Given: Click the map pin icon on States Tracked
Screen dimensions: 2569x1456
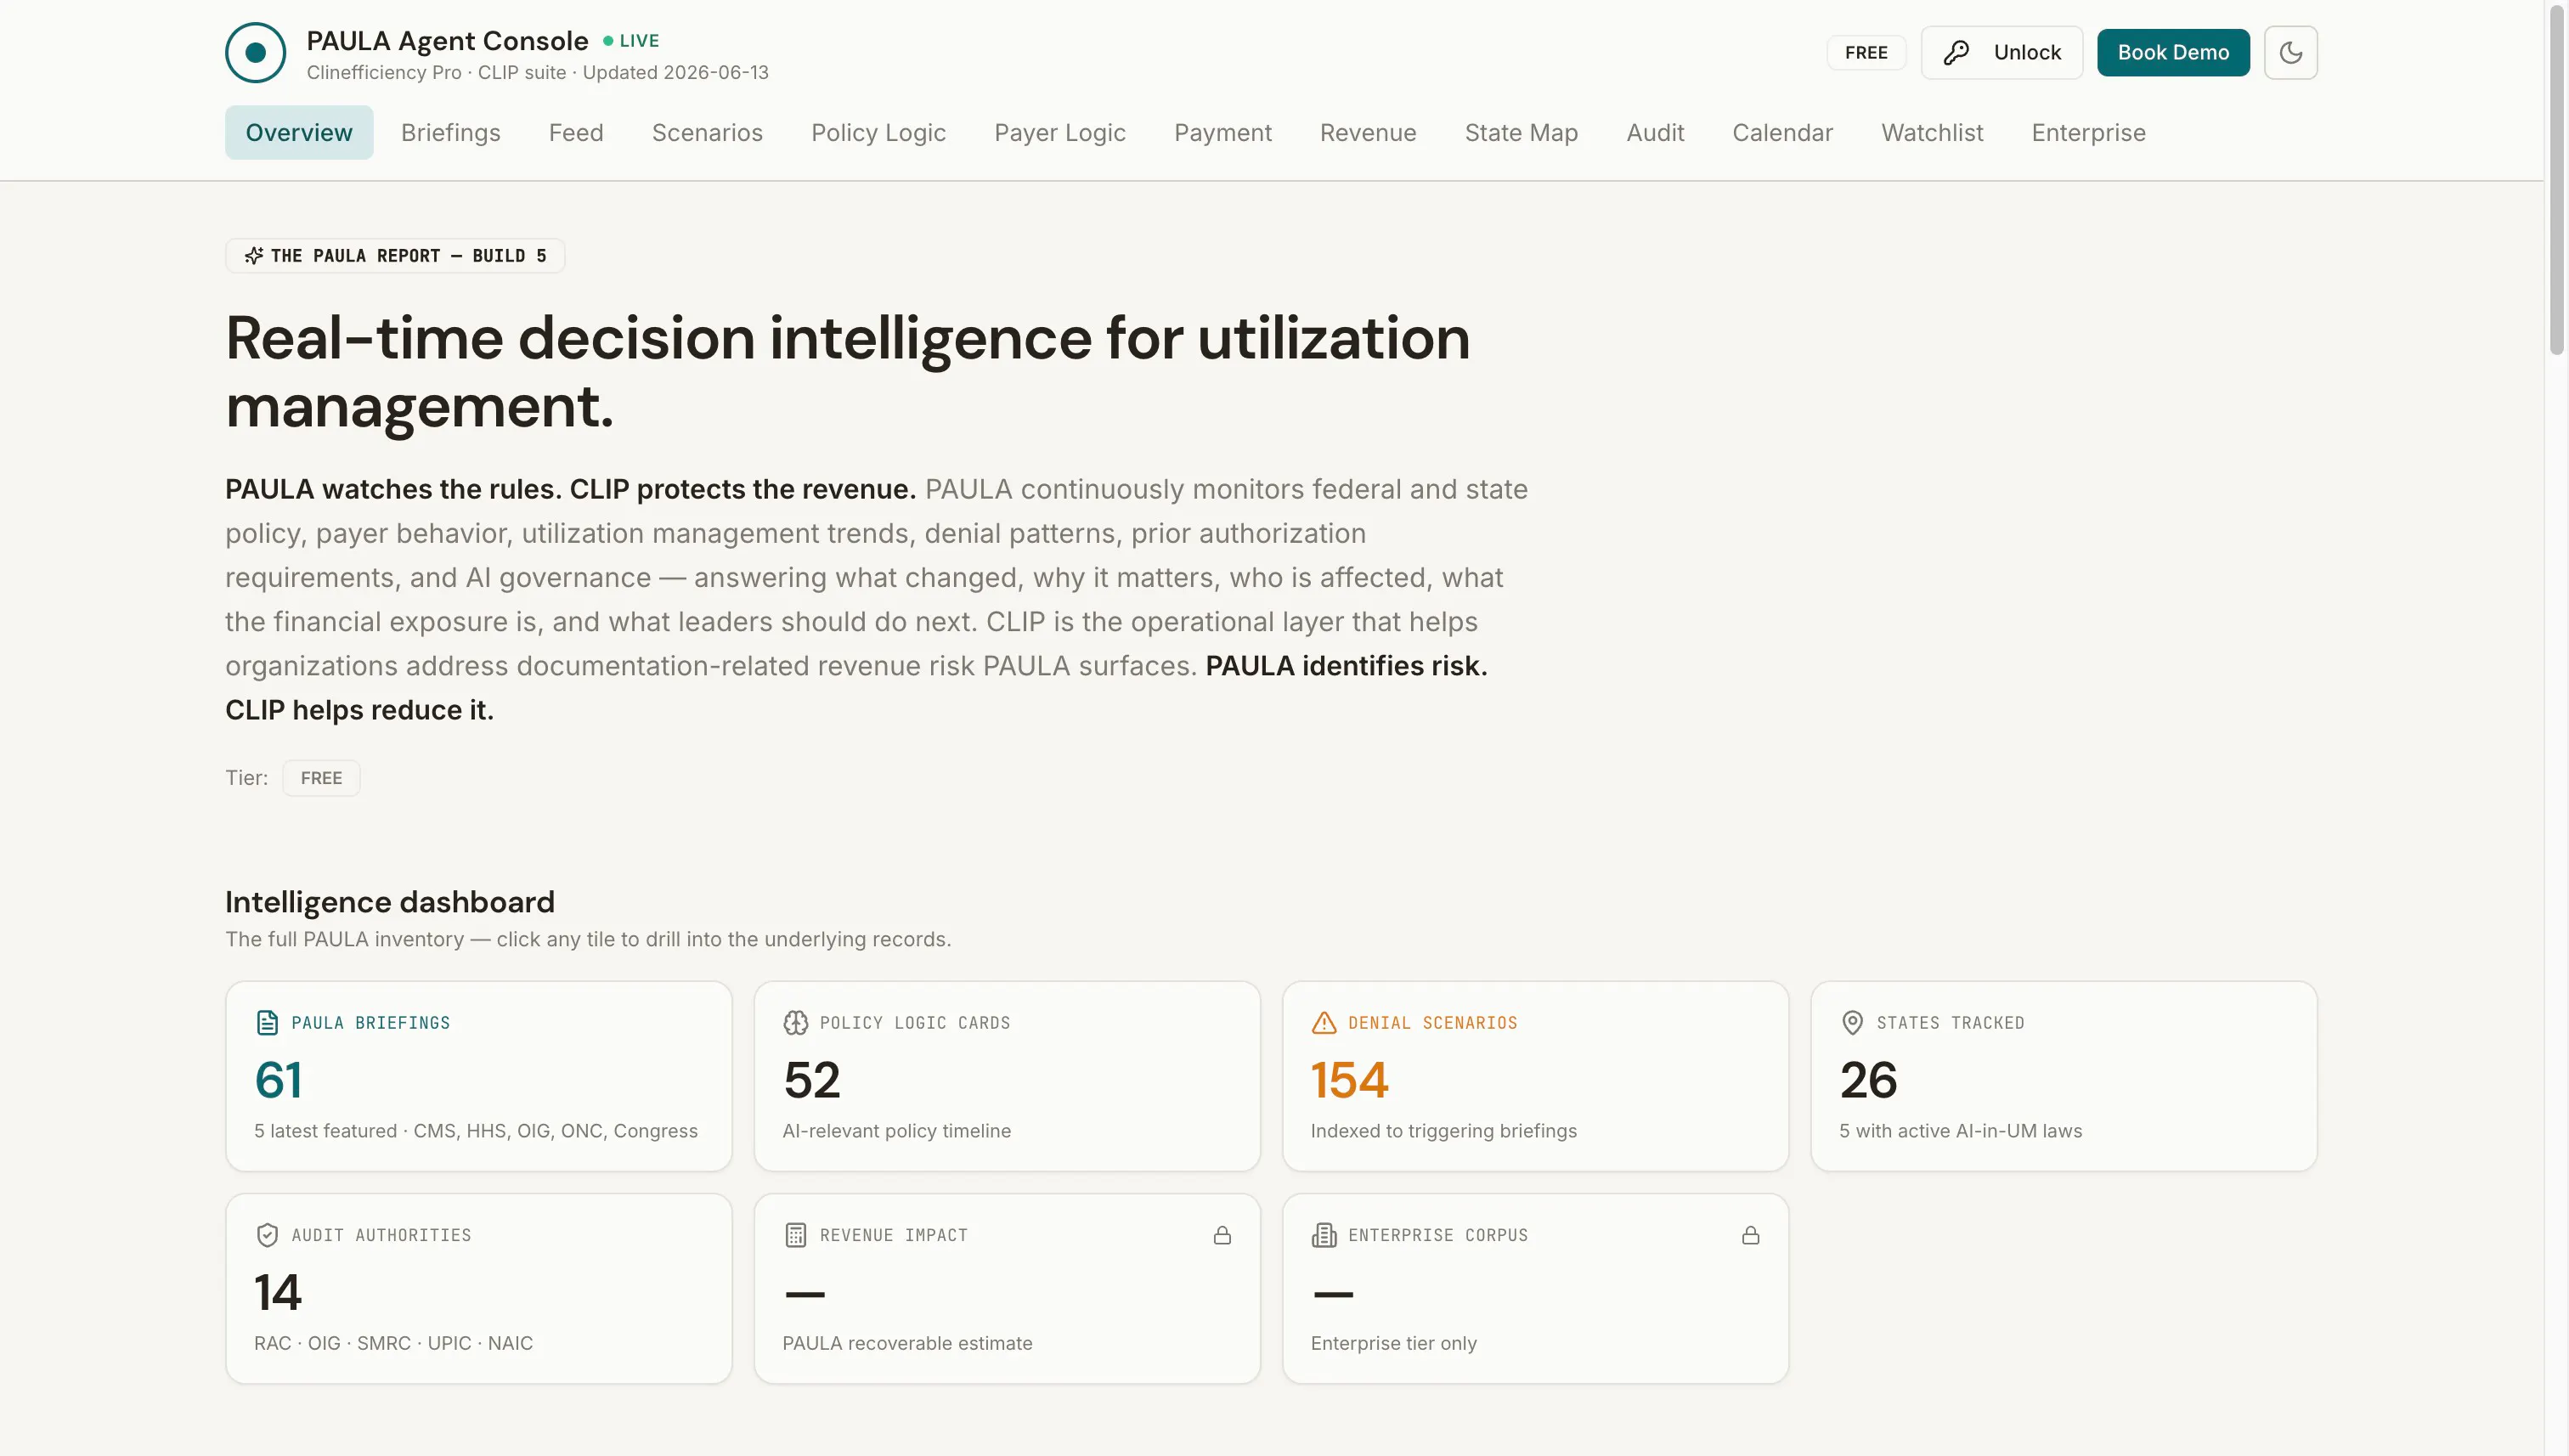Looking at the screenshot, I should click(1852, 1023).
